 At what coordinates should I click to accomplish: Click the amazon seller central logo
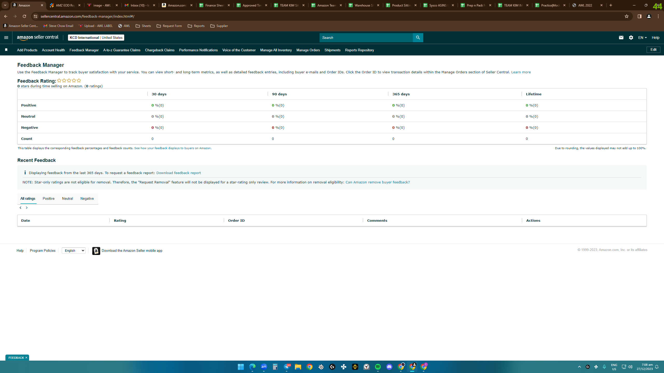38,38
